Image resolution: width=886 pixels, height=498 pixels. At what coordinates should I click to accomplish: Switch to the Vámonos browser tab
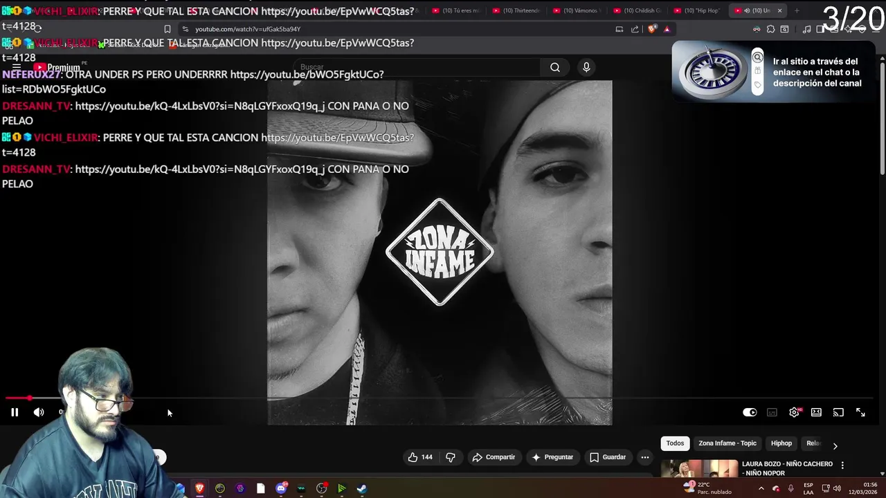click(577, 10)
